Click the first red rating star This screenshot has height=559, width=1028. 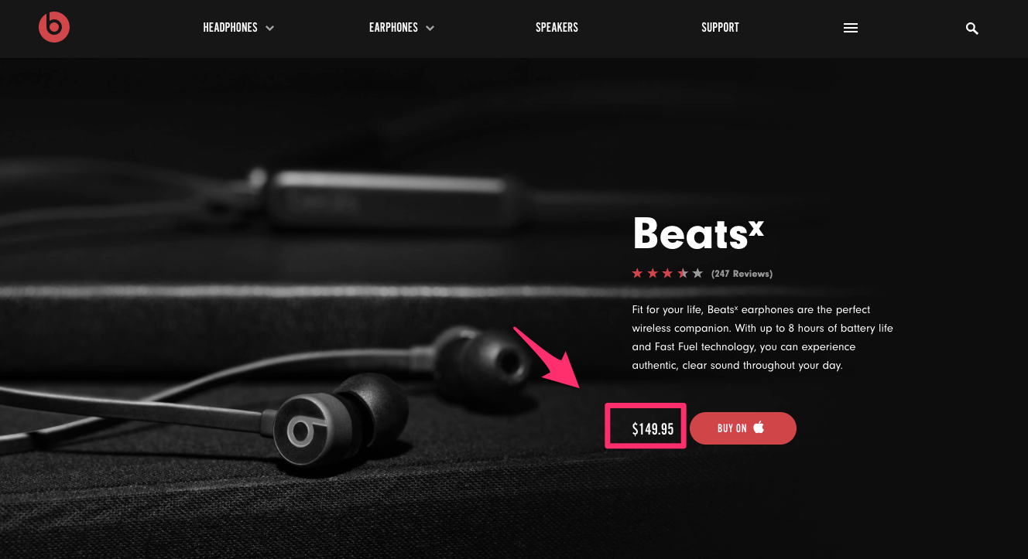tap(637, 273)
